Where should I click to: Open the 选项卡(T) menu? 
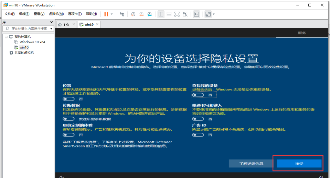[x=75, y=14]
